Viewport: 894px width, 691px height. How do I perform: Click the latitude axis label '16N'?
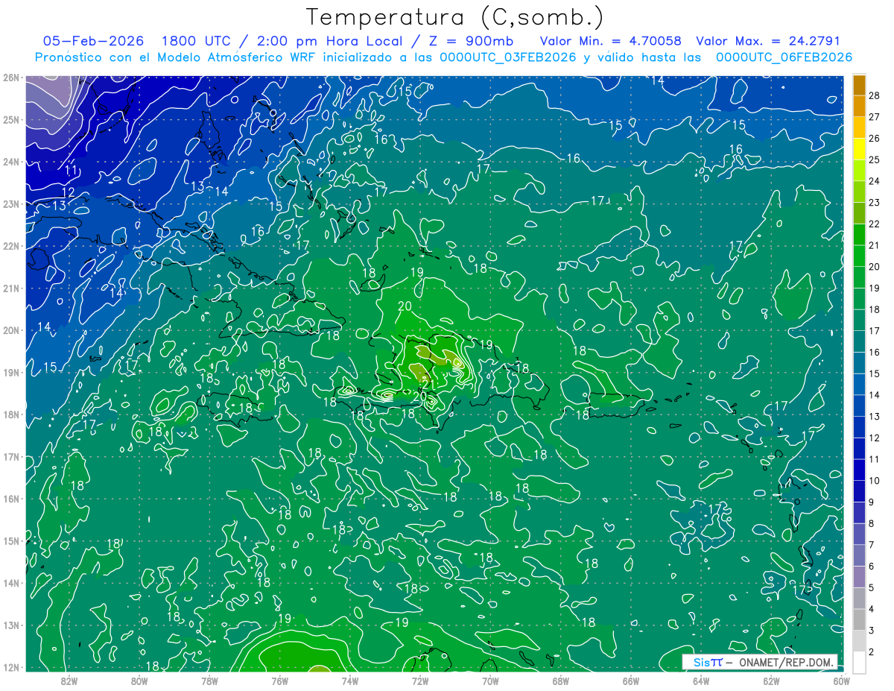(x=10, y=499)
